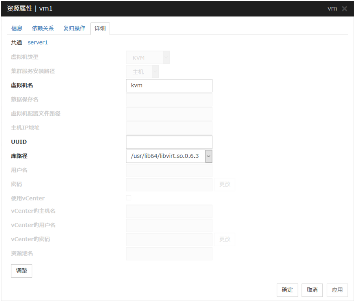Open the server1 settings link

[38, 42]
